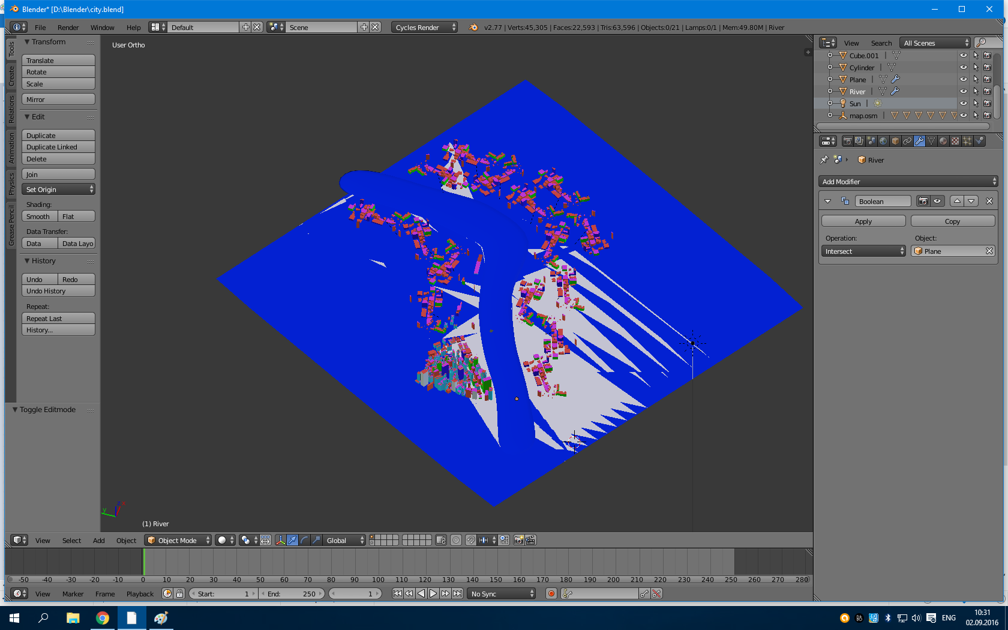Open File Explorer from the taskbar
The height and width of the screenshot is (630, 1008).
click(x=73, y=618)
